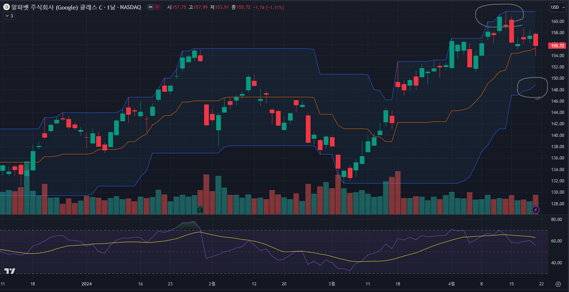
Task: Click the 16 date label on the time axis
Action: click(x=140, y=284)
